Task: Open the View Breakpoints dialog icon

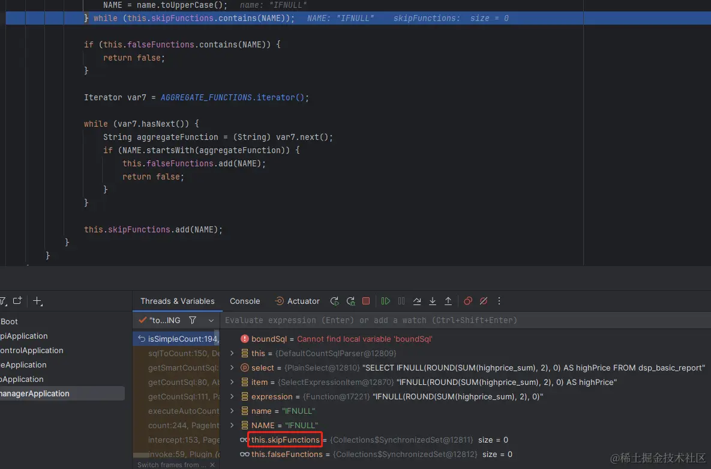Action: [468, 301]
